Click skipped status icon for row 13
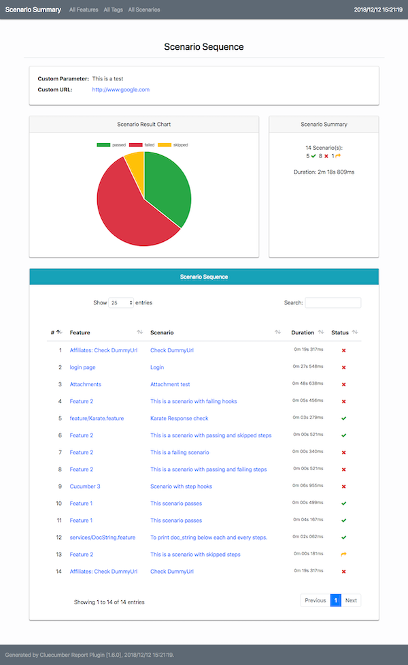 click(343, 554)
